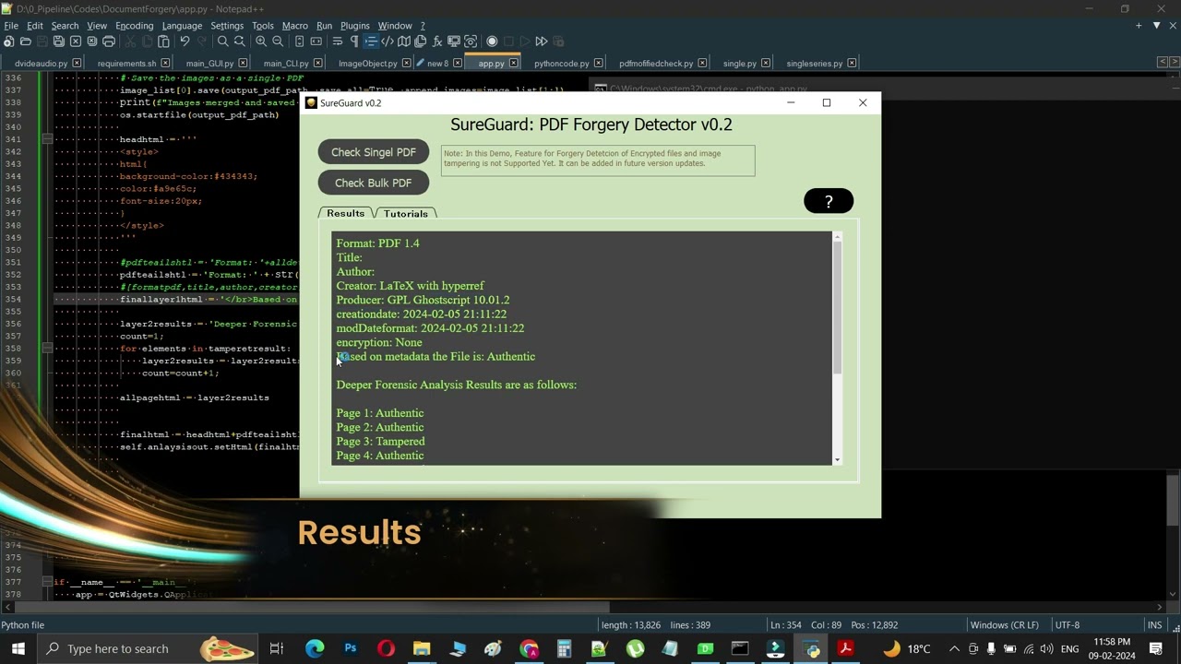Open Google Chrome from the taskbar
1181x664 pixels.
click(529, 648)
